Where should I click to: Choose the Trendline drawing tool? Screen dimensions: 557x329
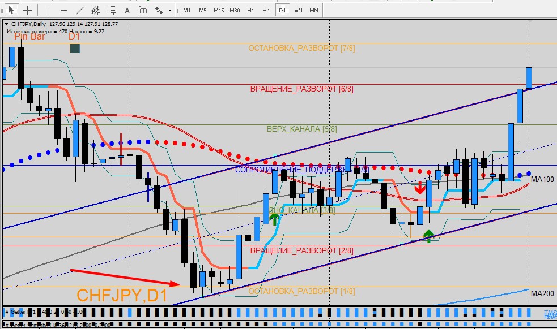pos(80,10)
